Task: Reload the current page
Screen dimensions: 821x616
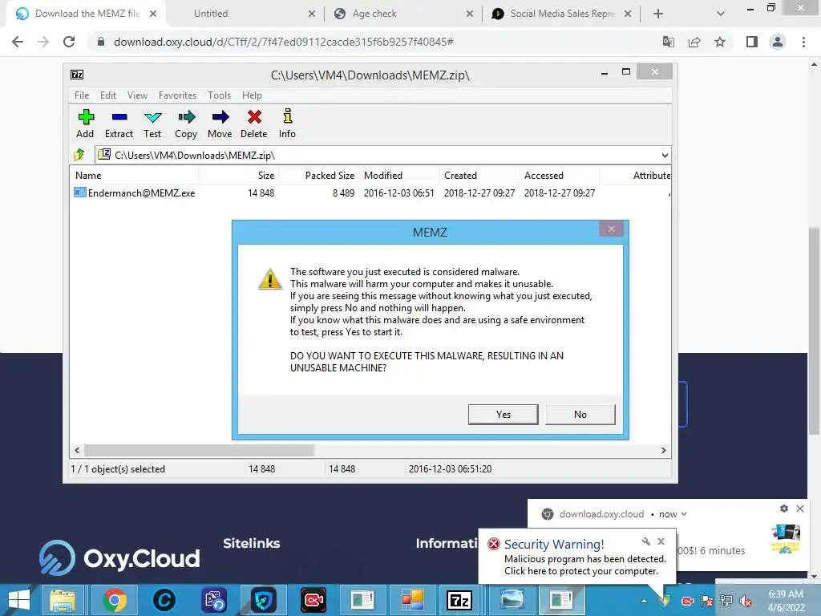Action: click(x=69, y=42)
